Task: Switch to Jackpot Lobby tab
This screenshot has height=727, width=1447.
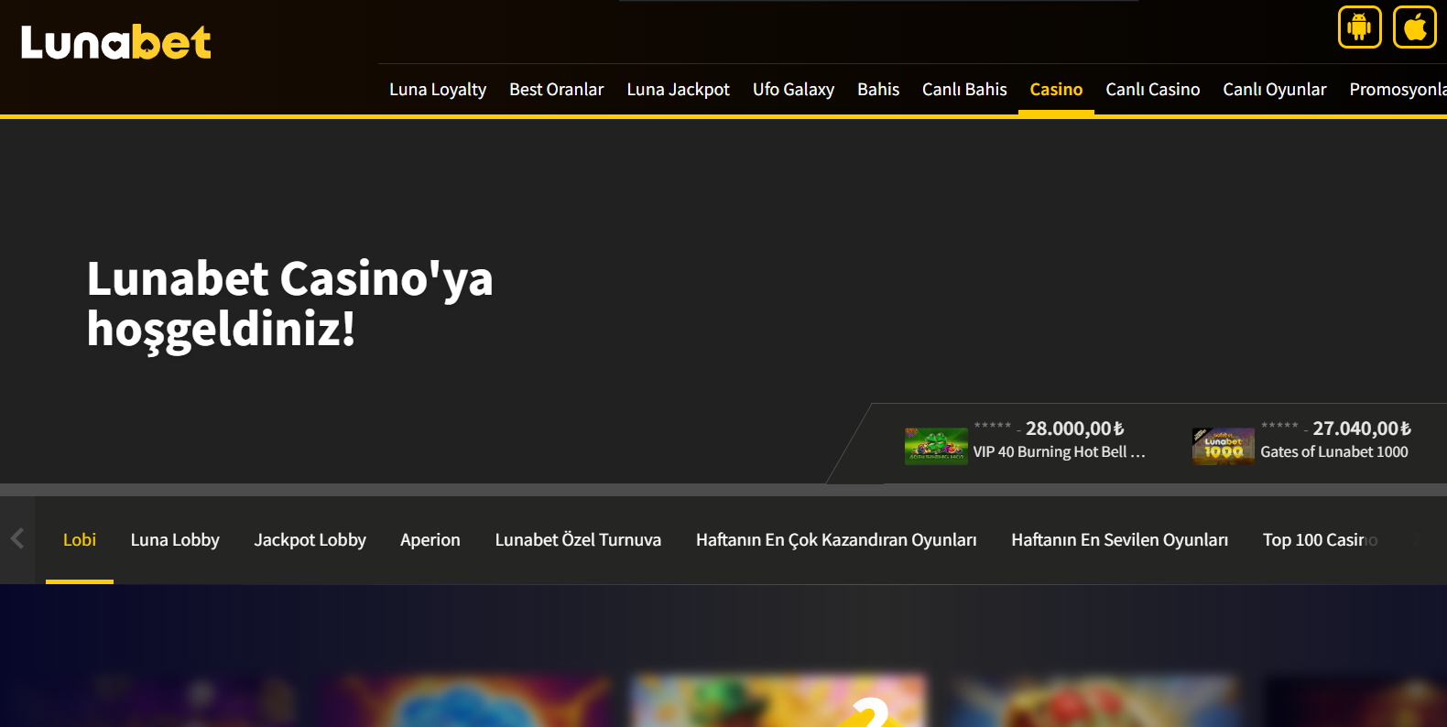Action: [310, 540]
